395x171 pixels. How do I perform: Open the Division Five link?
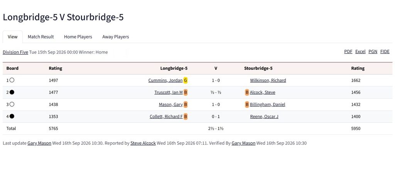point(15,52)
